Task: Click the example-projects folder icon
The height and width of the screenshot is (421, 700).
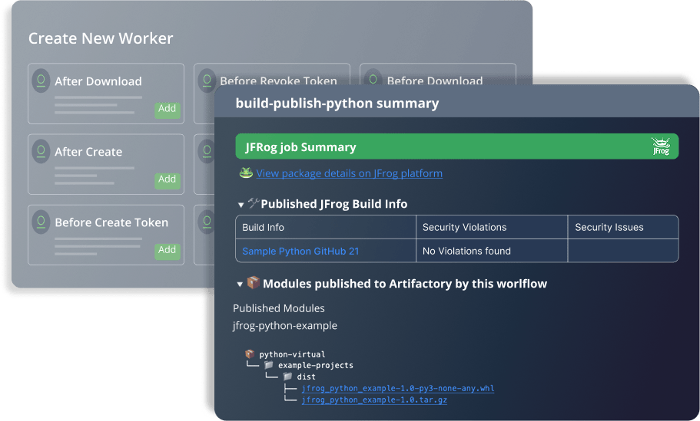Action: coord(268,365)
